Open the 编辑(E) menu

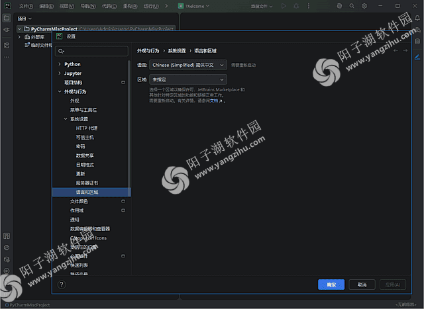pyautogui.click(x=46, y=6)
